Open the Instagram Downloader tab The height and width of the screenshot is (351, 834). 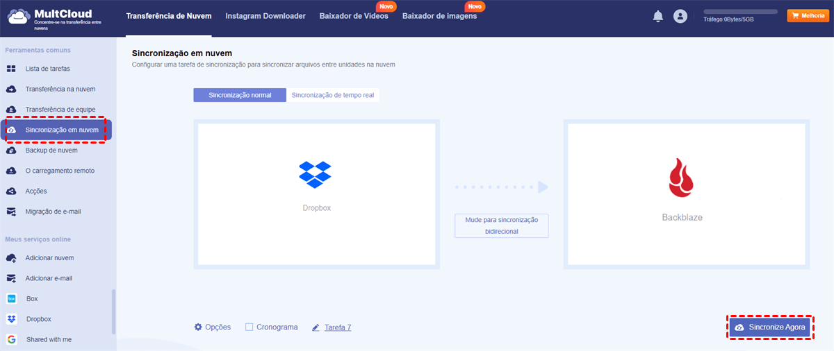[265, 16]
